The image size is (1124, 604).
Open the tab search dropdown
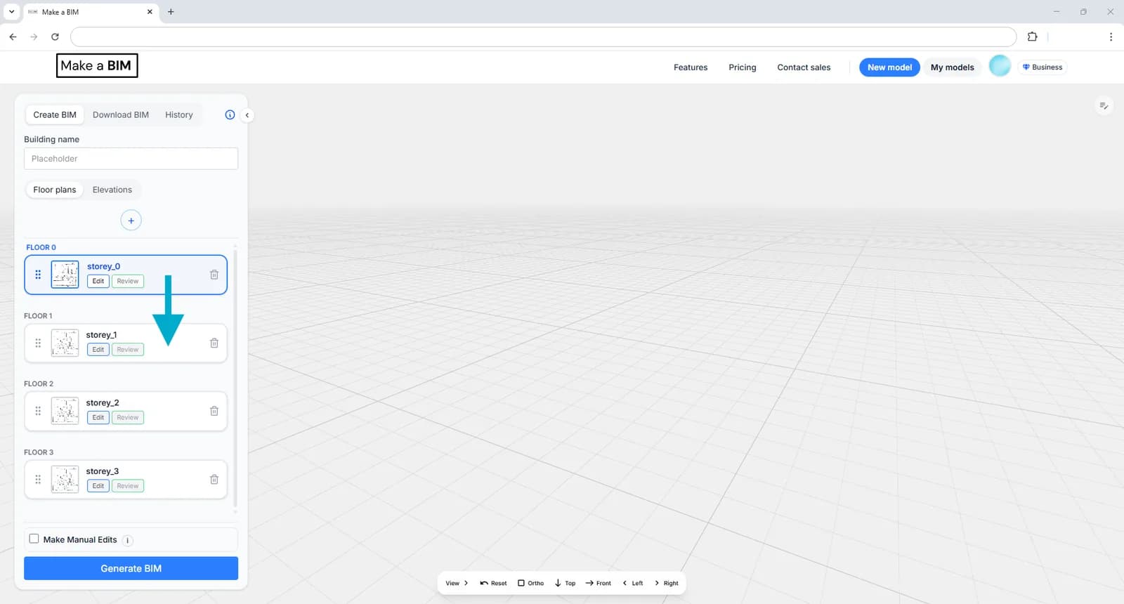[11, 12]
